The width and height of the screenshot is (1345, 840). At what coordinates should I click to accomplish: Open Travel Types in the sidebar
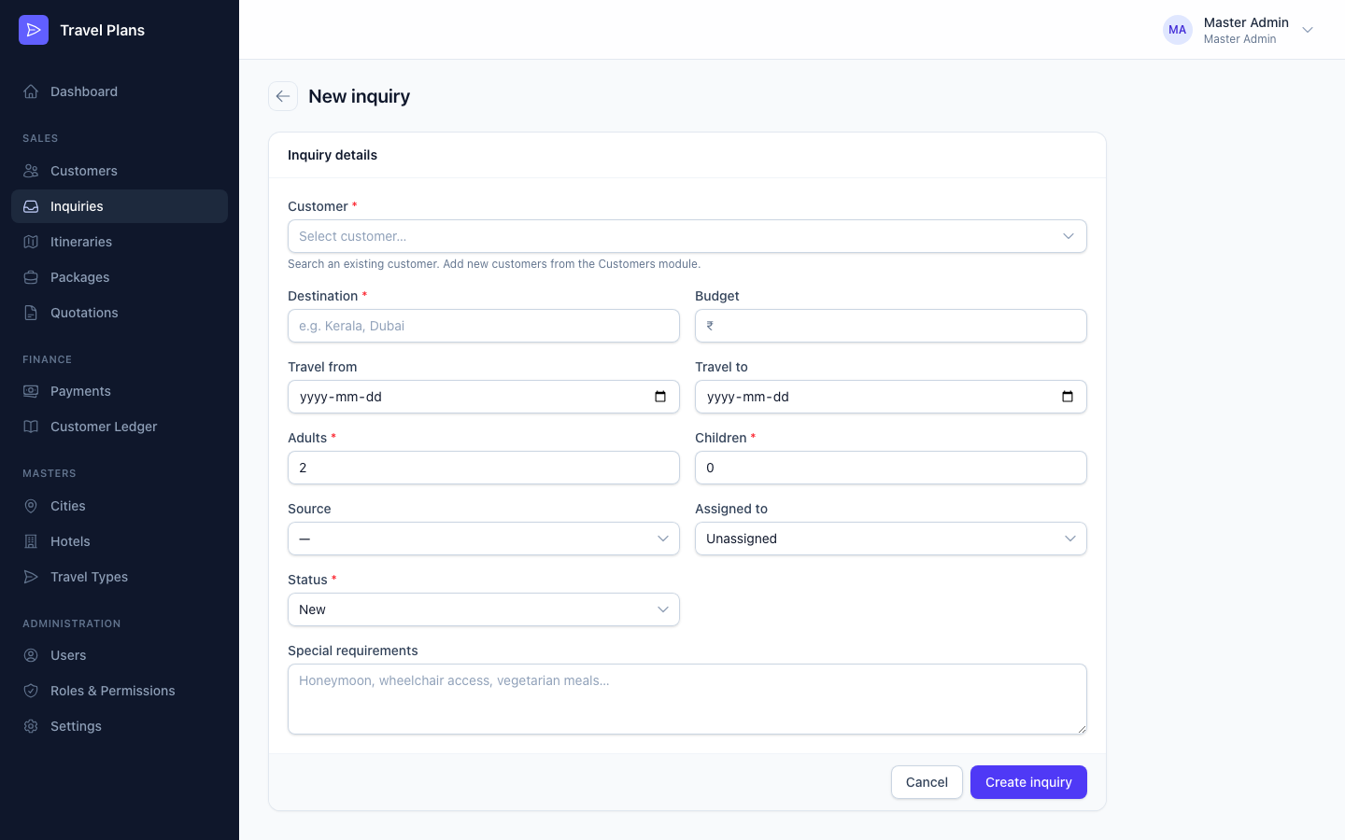120,577
